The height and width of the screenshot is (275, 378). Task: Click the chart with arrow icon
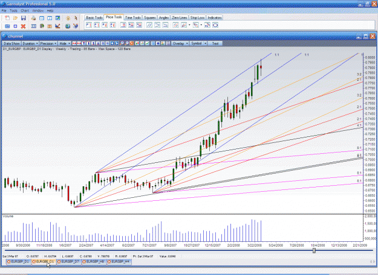coord(57,26)
